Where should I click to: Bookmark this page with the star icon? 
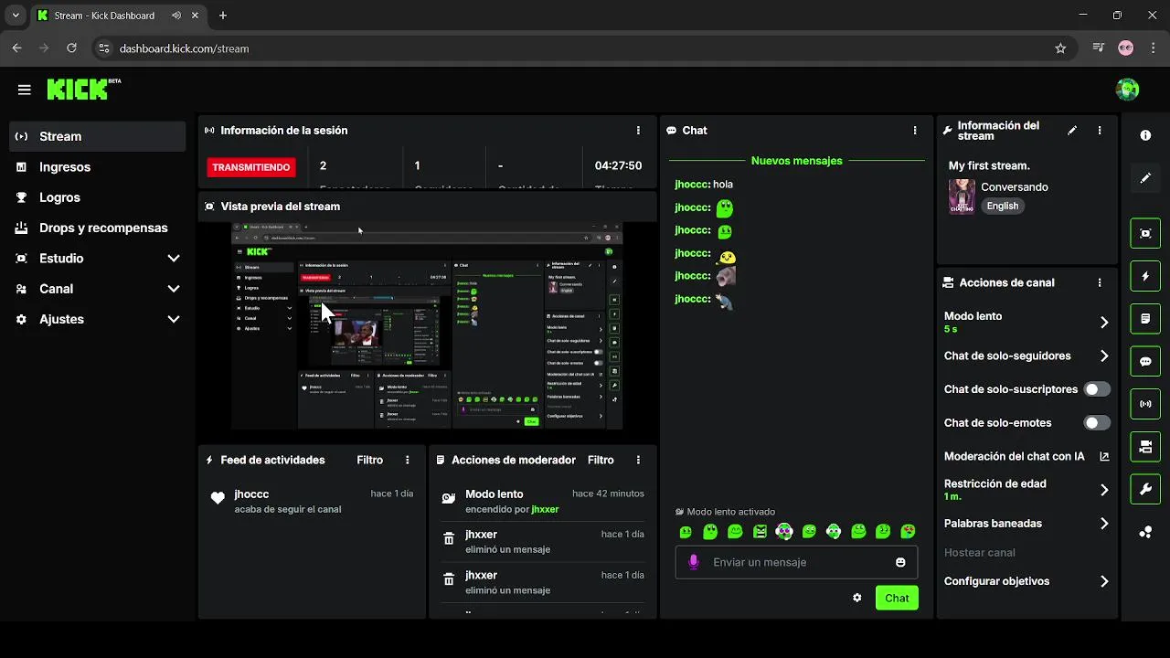point(1060,48)
